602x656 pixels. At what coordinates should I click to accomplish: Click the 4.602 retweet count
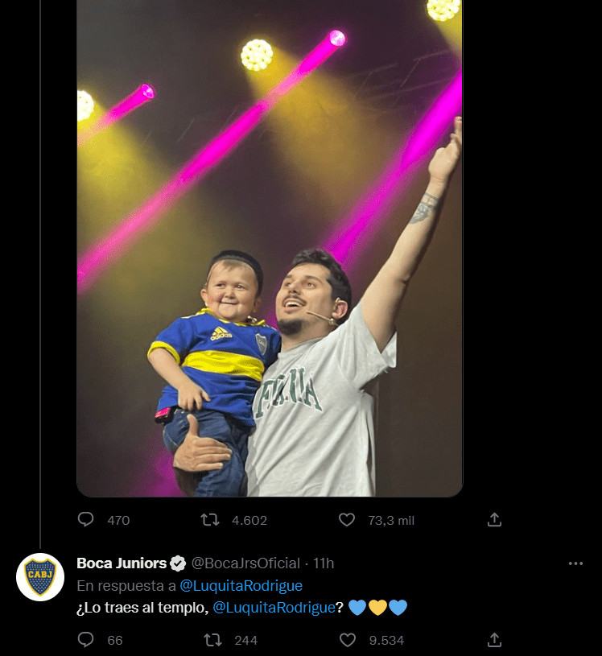(x=249, y=520)
